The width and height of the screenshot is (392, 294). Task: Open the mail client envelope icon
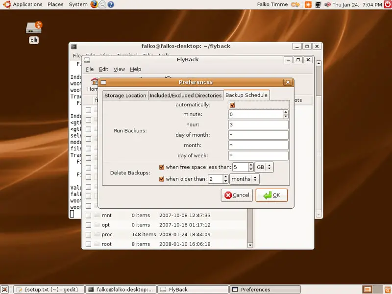(102, 4)
